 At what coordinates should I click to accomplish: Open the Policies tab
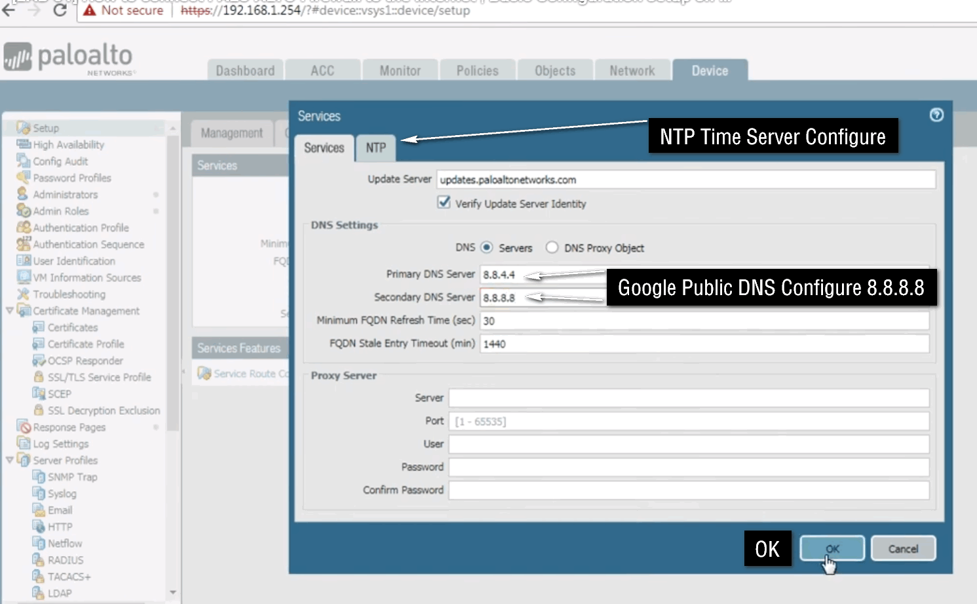pyautogui.click(x=478, y=70)
